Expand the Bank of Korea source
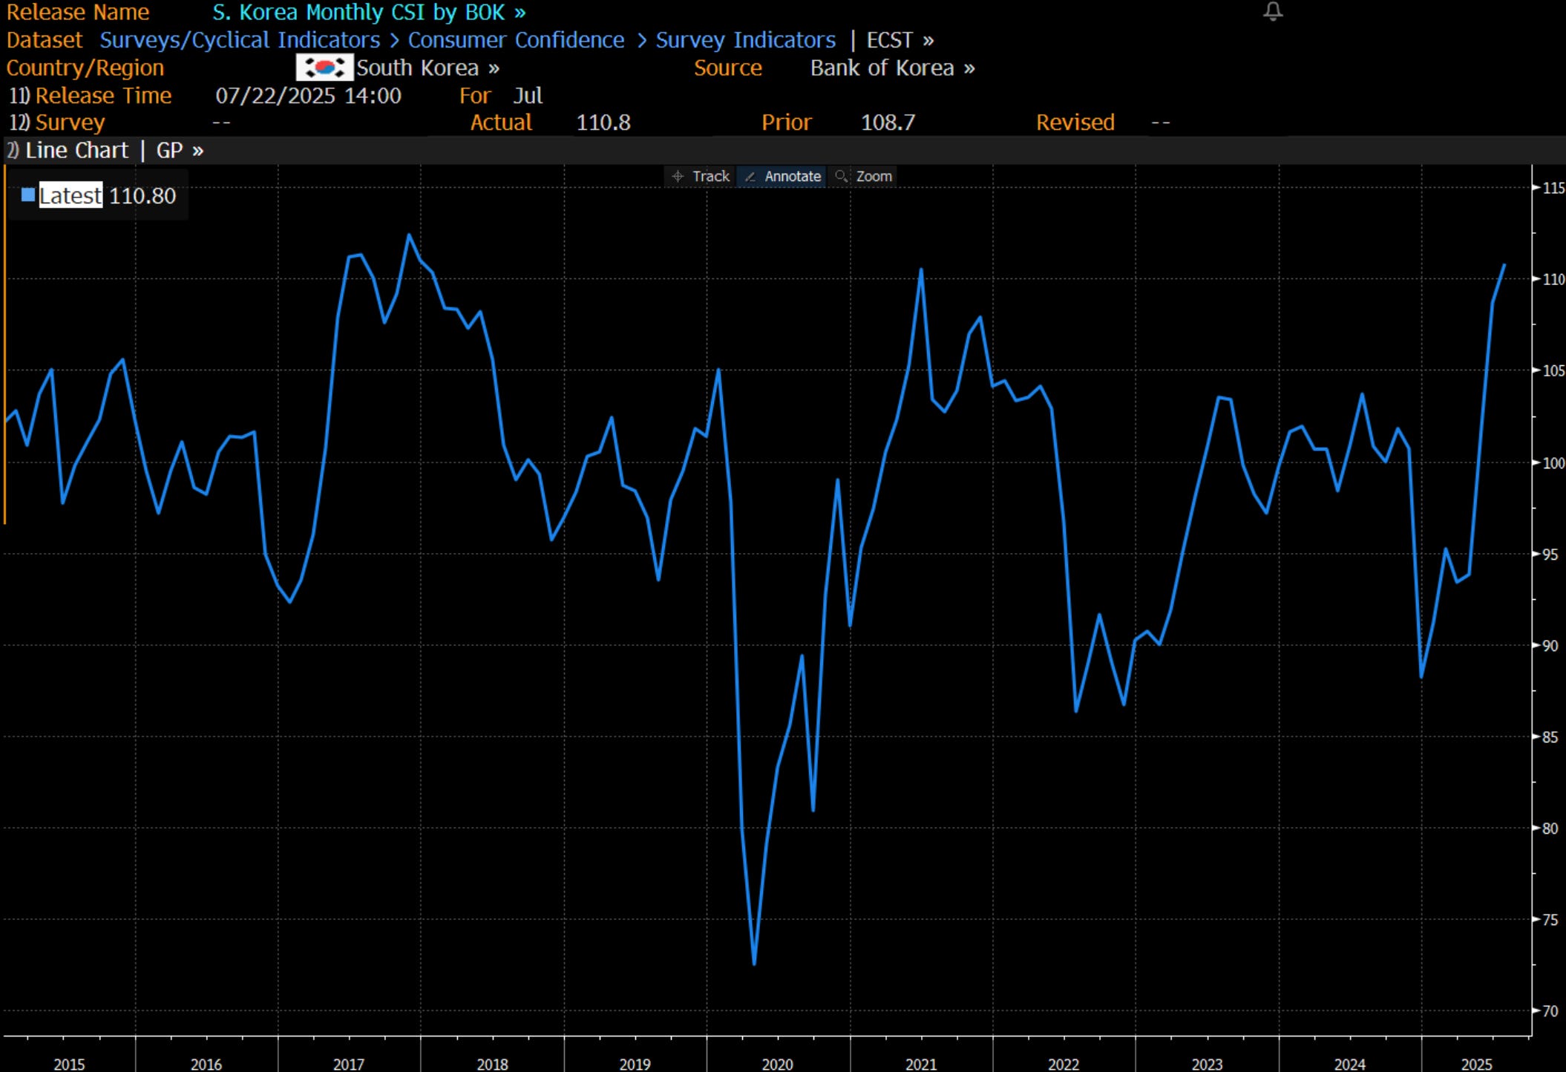 892,68
